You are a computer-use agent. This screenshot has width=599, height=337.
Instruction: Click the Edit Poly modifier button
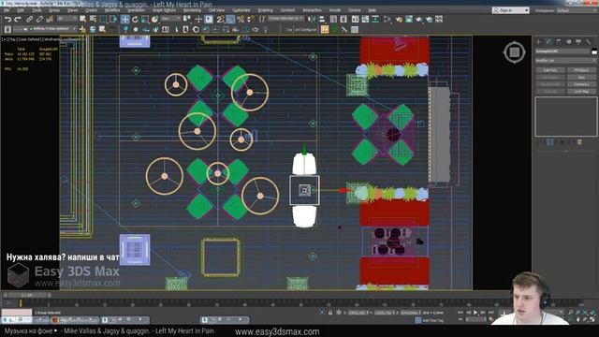click(x=550, y=70)
